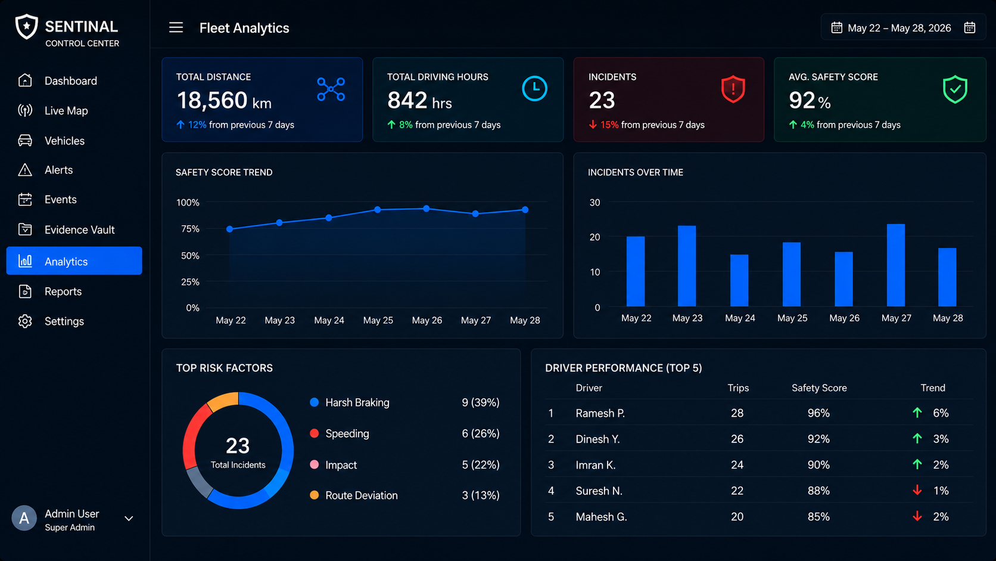Screen dimensions: 996x561
Task: Select the Analytics menu item
Action: coord(74,261)
